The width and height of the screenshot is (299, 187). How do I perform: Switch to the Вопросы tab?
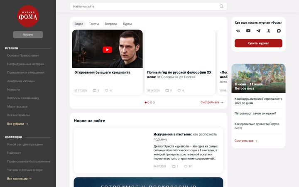tap(111, 24)
